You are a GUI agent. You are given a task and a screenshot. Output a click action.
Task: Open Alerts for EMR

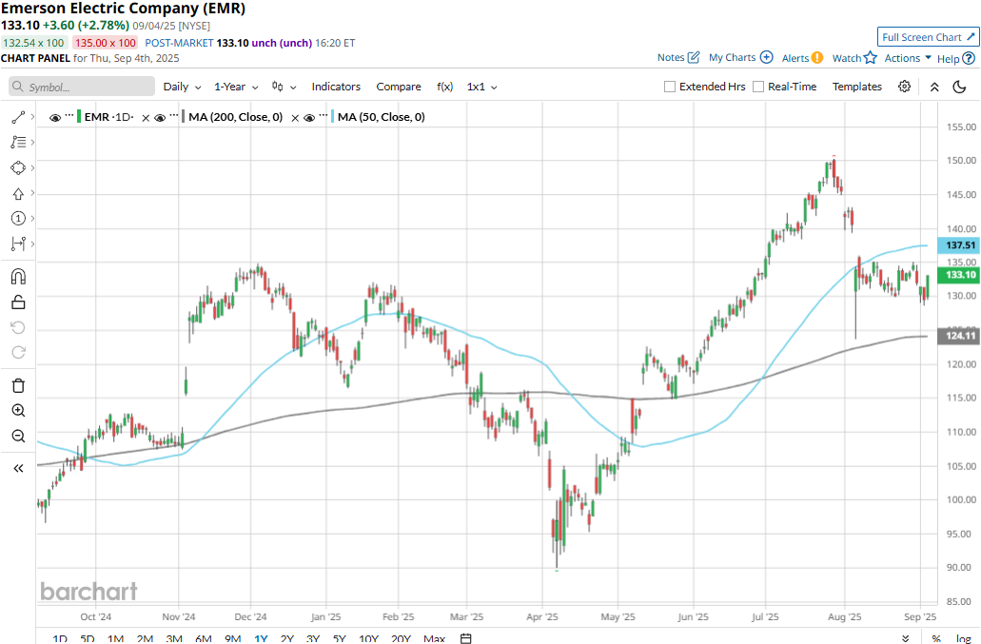pyautogui.click(x=802, y=58)
